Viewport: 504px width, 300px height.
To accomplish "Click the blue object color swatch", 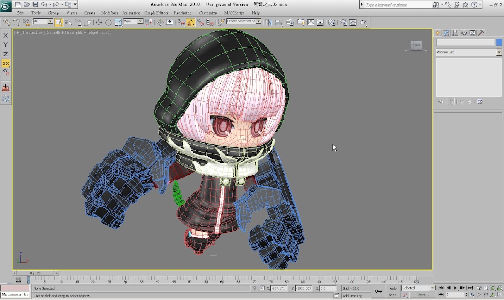I will 499,42.
